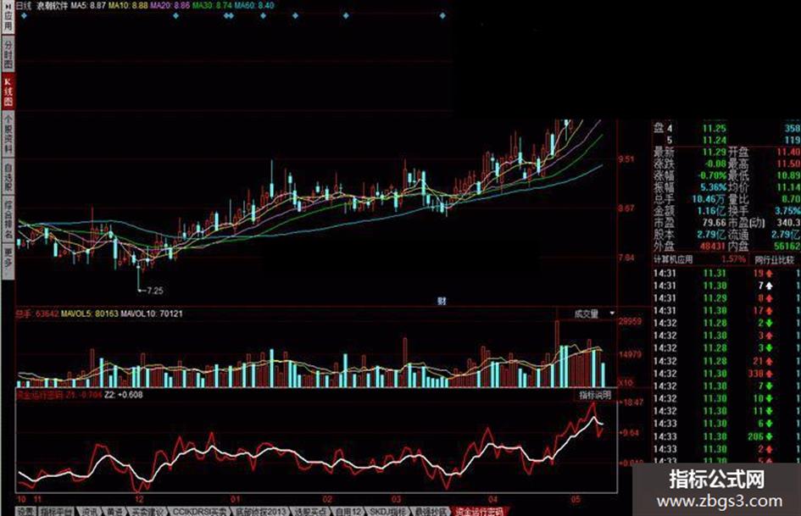This screenshot has height=516, width=801.
Task: Click the 14979 volume axis label
Action: click(630, 354)
